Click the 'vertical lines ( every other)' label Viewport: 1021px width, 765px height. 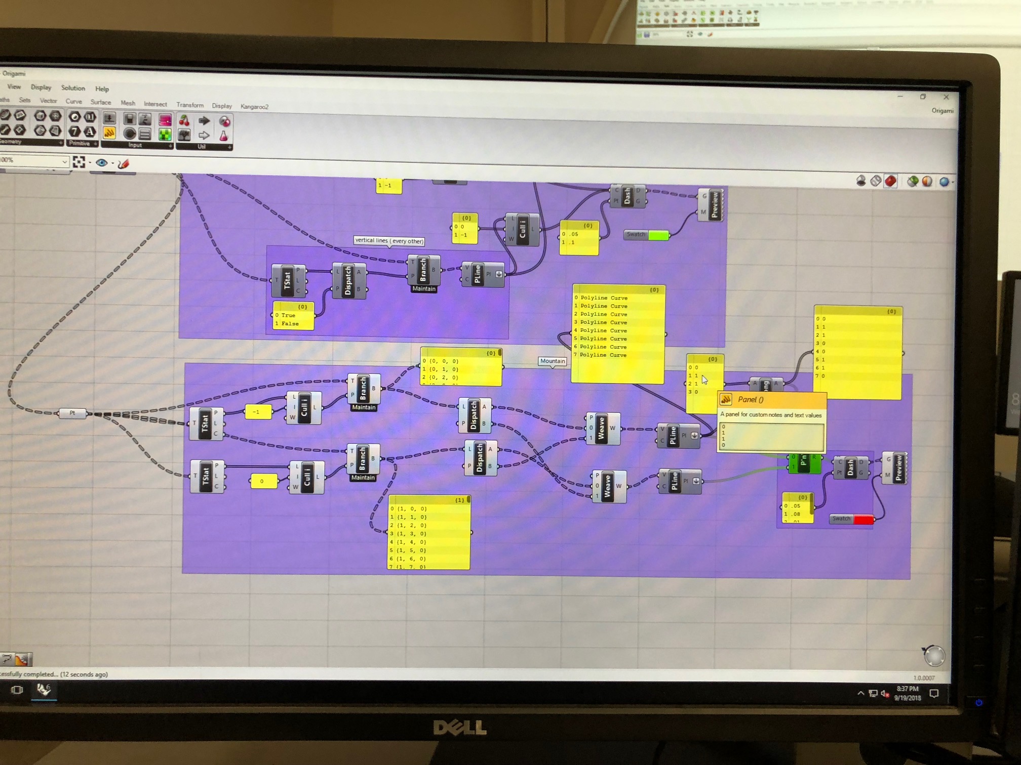388,241
